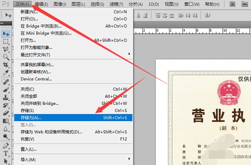Open the 图层(L) menu
This screenshot has width=251, height=165.
click(x=78, y=4)
